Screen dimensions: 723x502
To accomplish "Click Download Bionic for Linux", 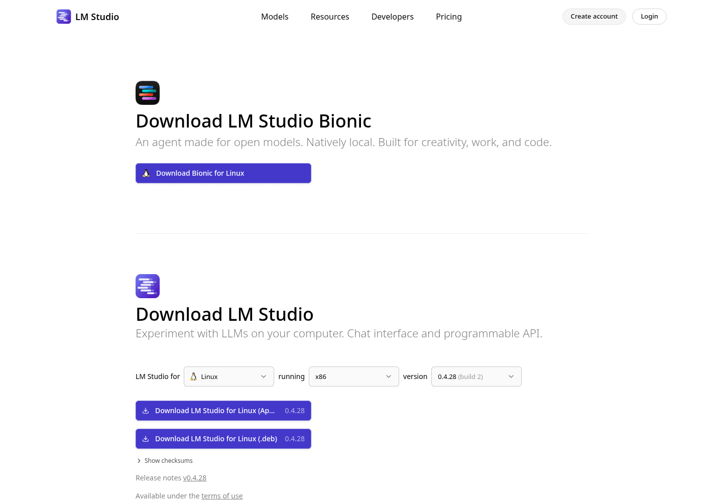I will point(223,173).
